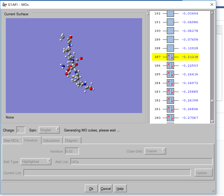
Task: Click energy value -0.12928
Action: coord(190,48)
